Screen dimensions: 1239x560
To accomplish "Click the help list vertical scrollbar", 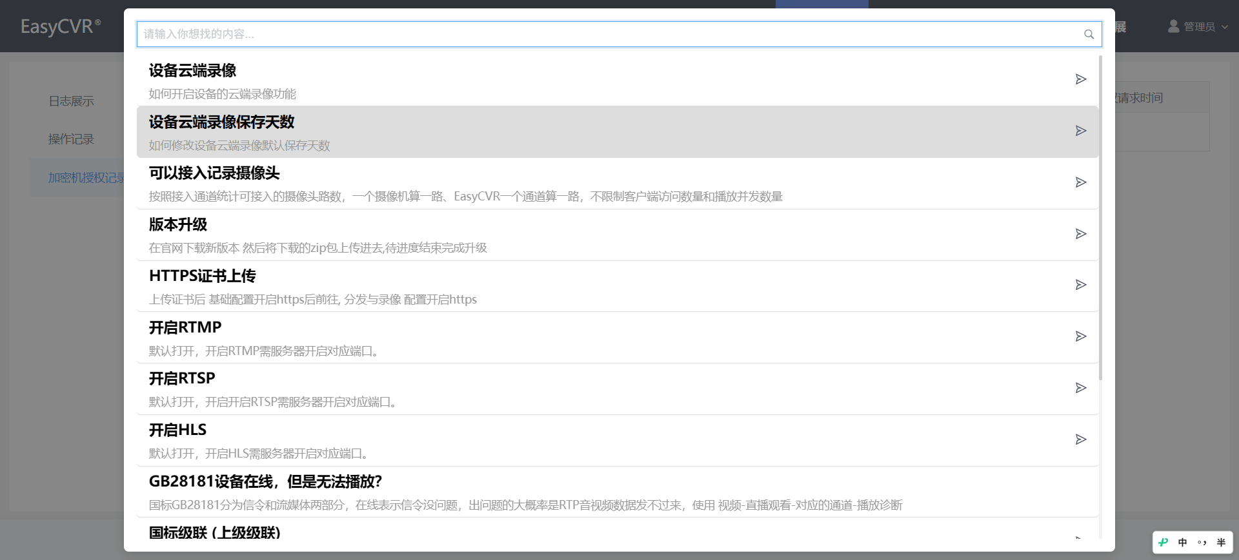I will pos(1100,219).
